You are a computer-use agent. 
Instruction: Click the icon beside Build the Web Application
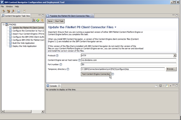coord(10,43)
